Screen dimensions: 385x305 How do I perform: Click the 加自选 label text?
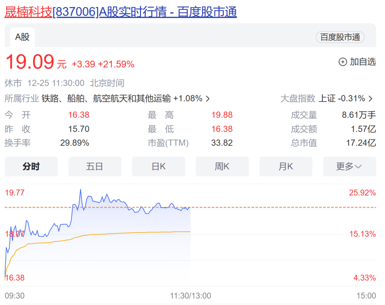(x=363, y=62)
